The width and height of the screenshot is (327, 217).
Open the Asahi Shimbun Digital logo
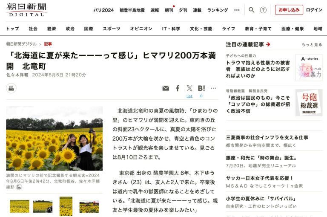tap(26, 10)
